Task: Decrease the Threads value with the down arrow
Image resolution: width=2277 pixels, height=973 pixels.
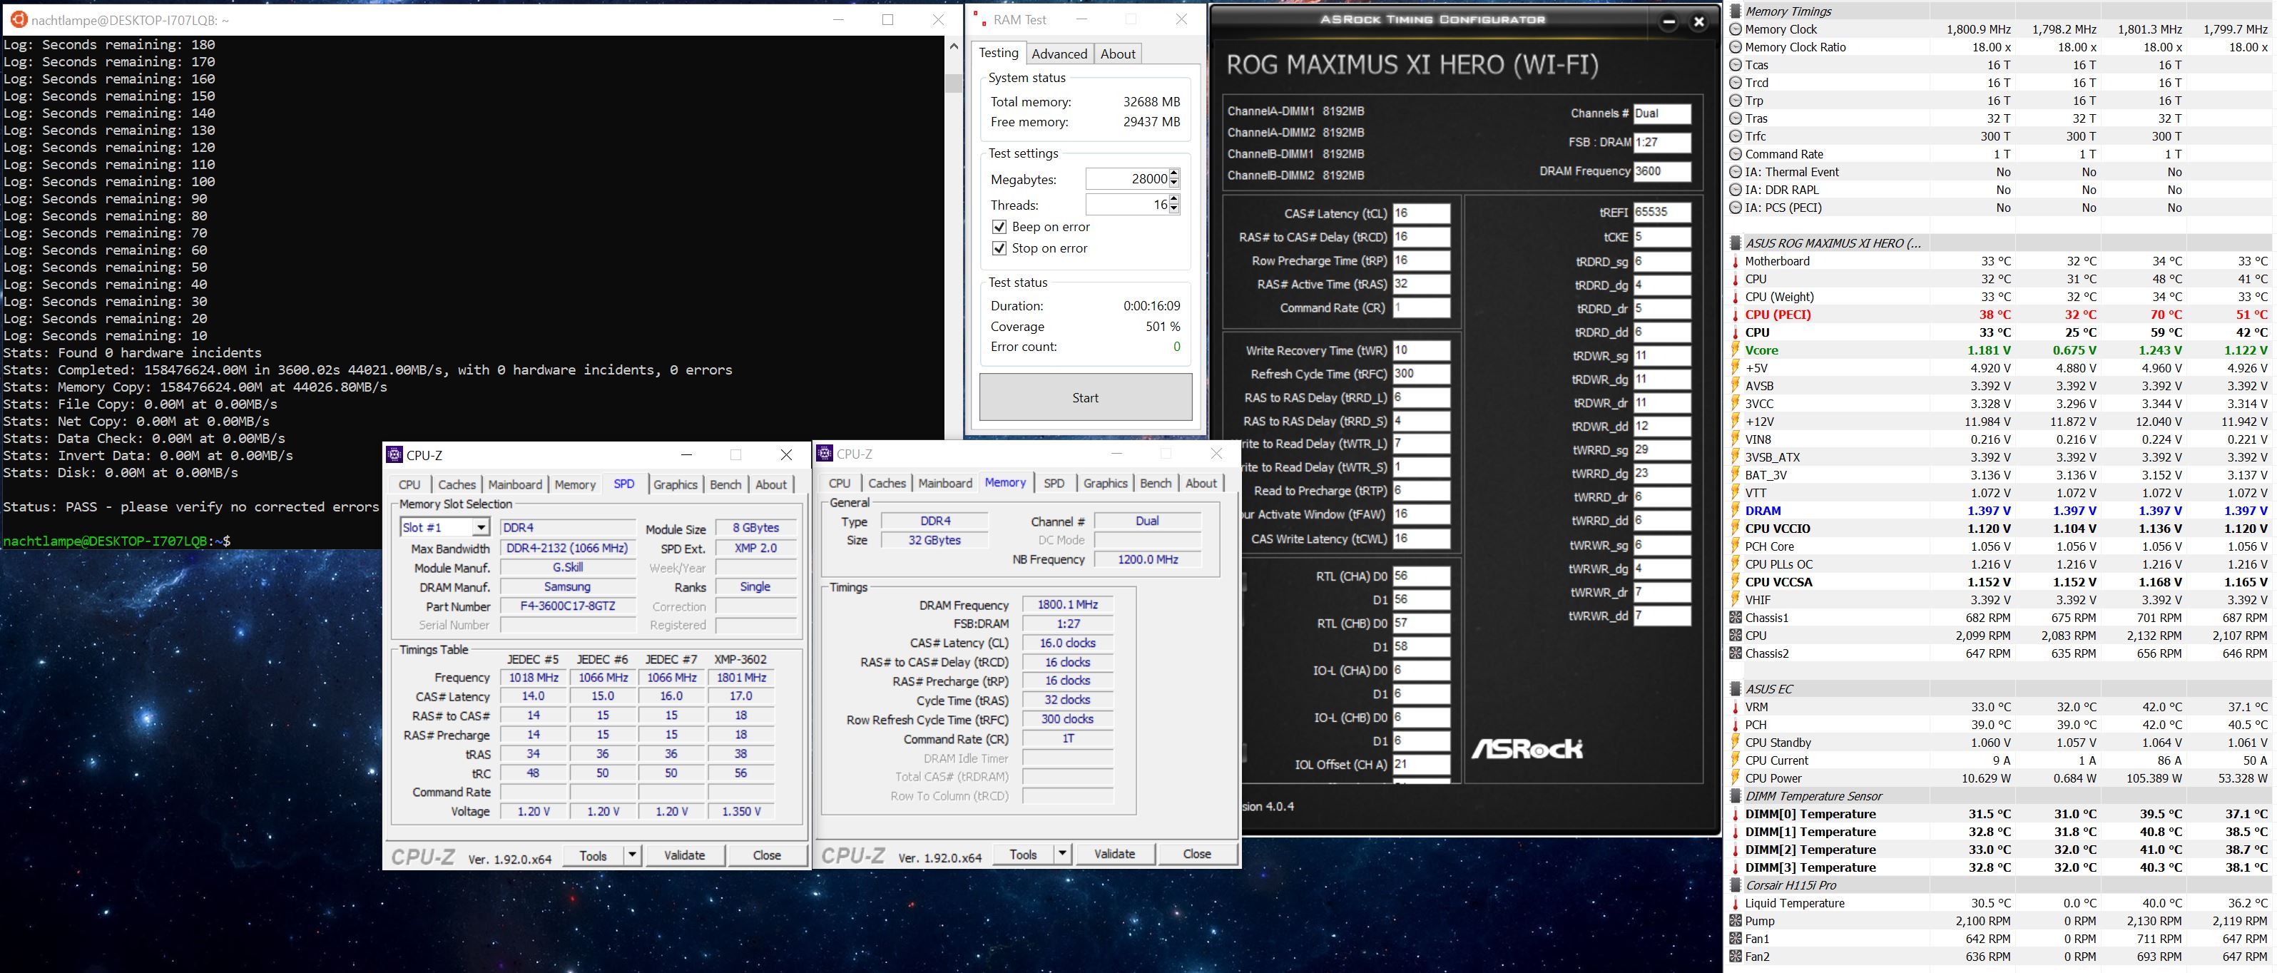Action: [1174, 210]
